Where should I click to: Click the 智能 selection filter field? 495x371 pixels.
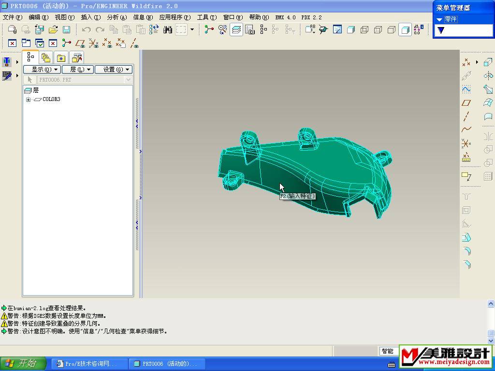coord(387,351)
